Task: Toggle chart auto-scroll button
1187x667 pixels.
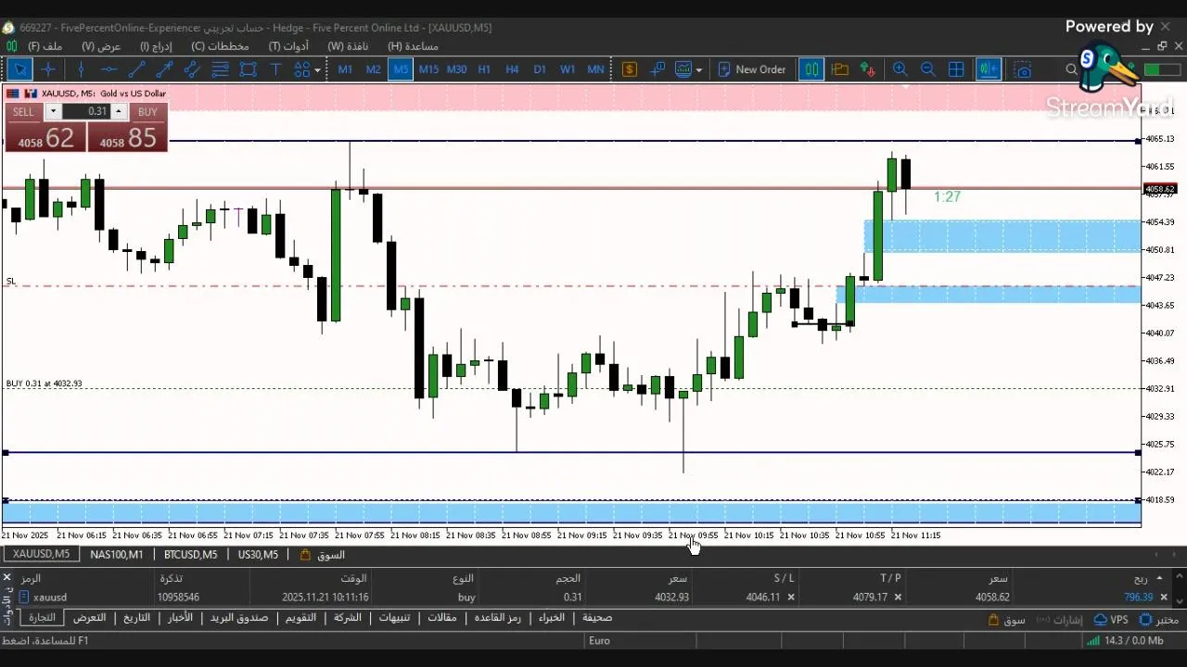Action: click(x=989, y=69)
